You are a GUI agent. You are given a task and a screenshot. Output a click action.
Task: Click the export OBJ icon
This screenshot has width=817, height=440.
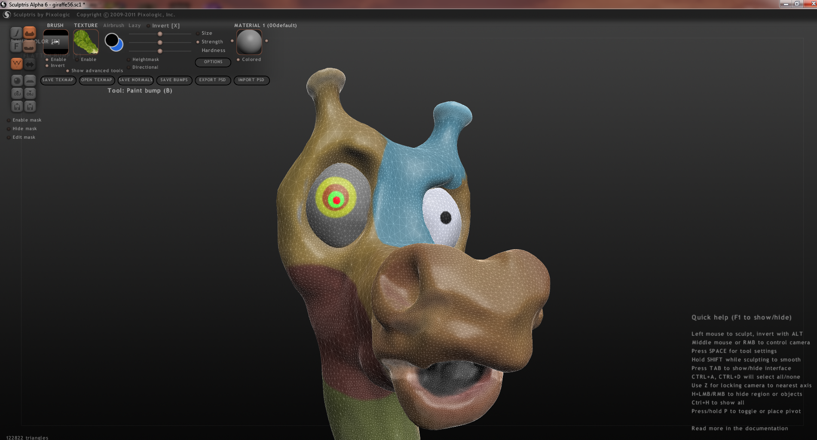(x=30, y=93)
